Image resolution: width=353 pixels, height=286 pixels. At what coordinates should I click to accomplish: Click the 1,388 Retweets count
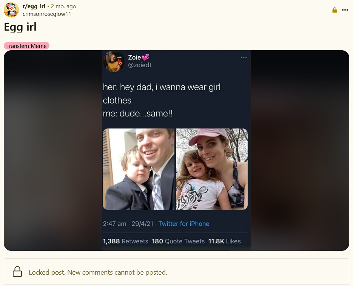(125, 241)
